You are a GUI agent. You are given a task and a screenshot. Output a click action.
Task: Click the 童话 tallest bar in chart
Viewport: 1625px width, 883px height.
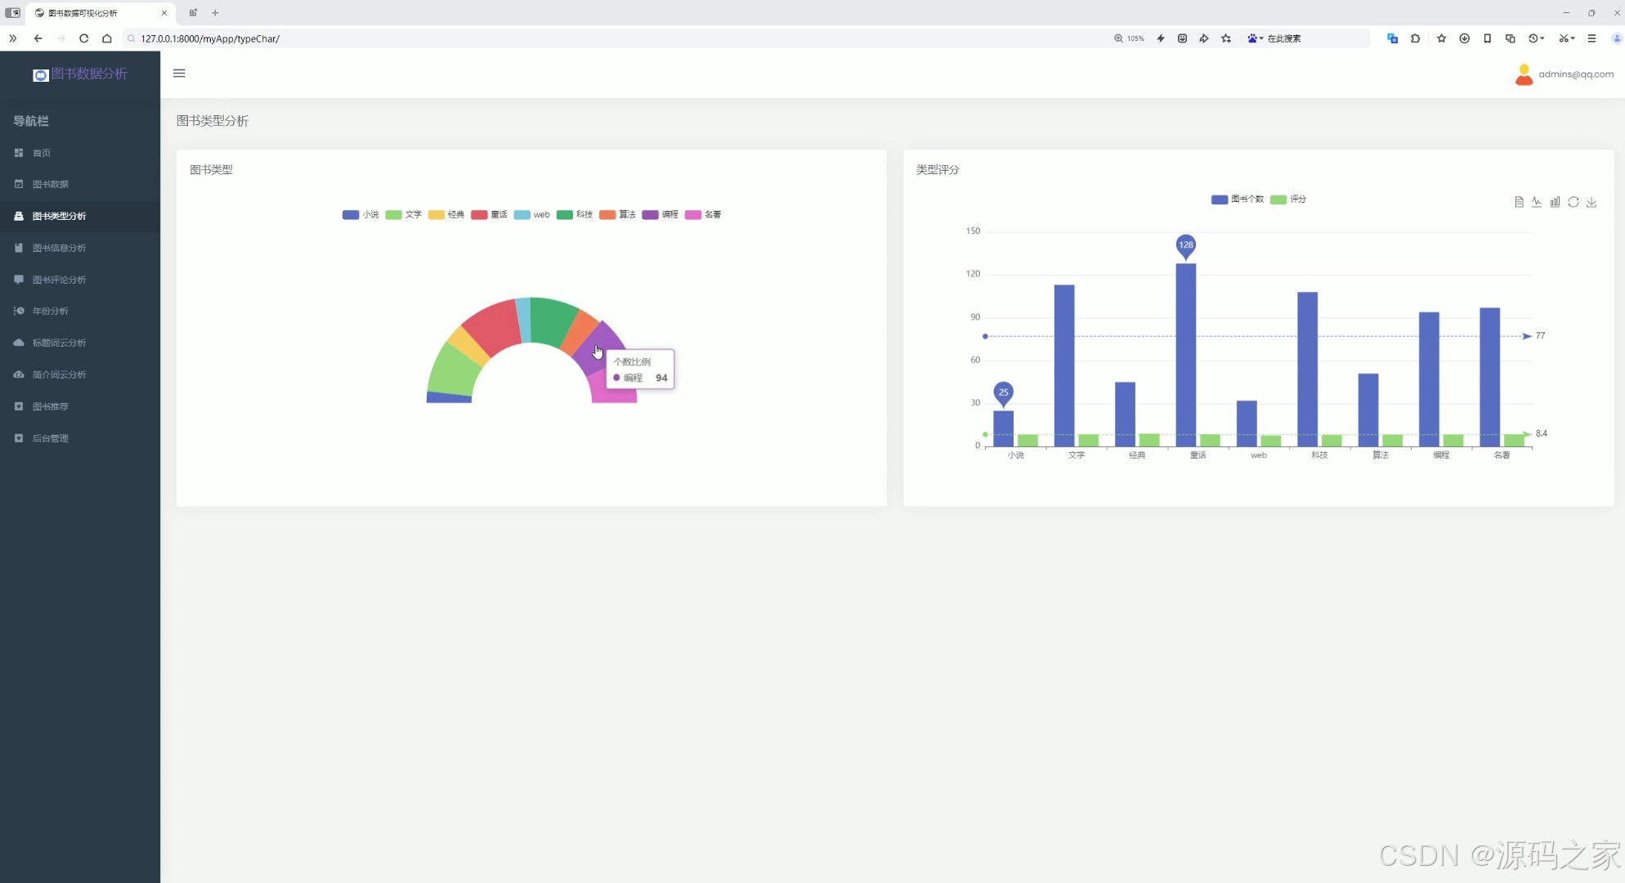point(1185,353)
